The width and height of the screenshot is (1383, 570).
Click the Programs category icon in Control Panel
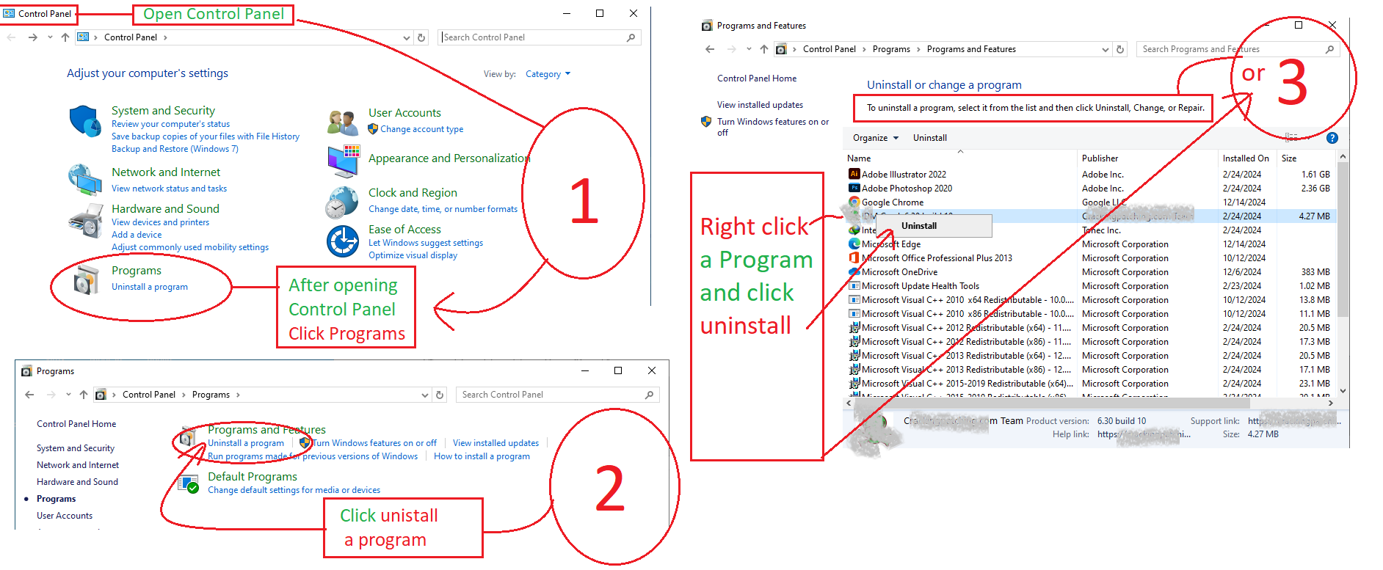(87, 279)
